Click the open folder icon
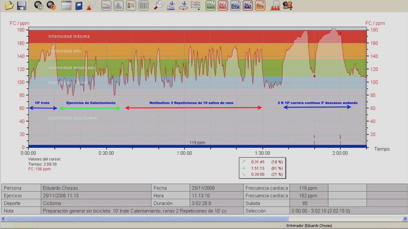 click(x=9, y=5)
